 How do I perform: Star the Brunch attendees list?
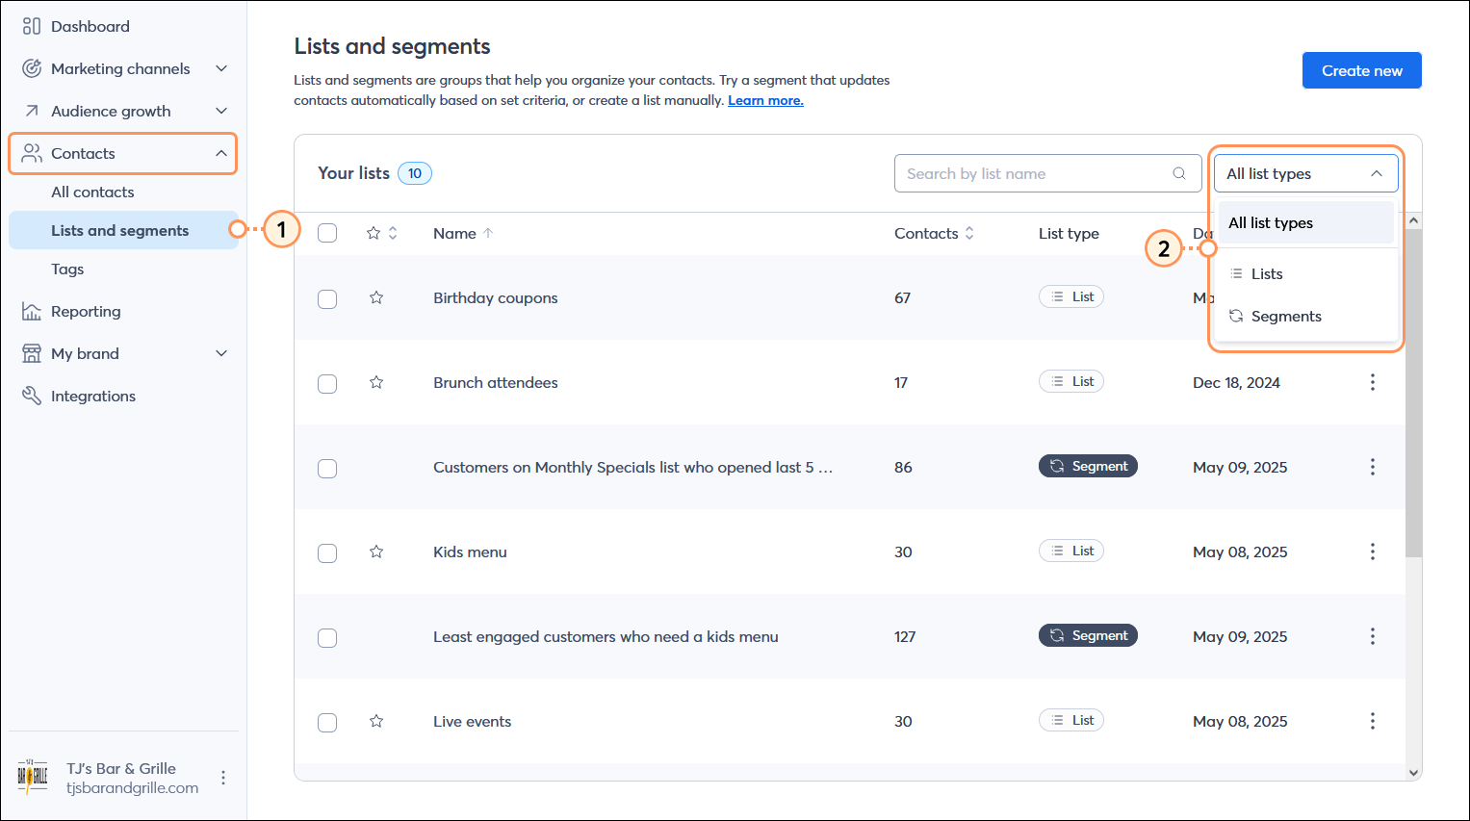pyautogui.click(x=376, y=382)
